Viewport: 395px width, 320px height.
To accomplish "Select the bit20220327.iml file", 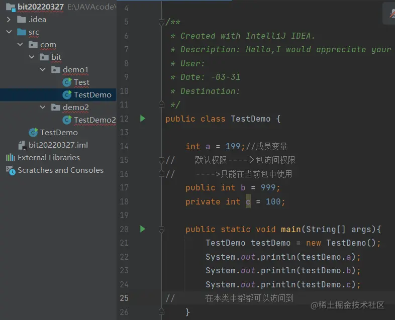I will point(58,145).
